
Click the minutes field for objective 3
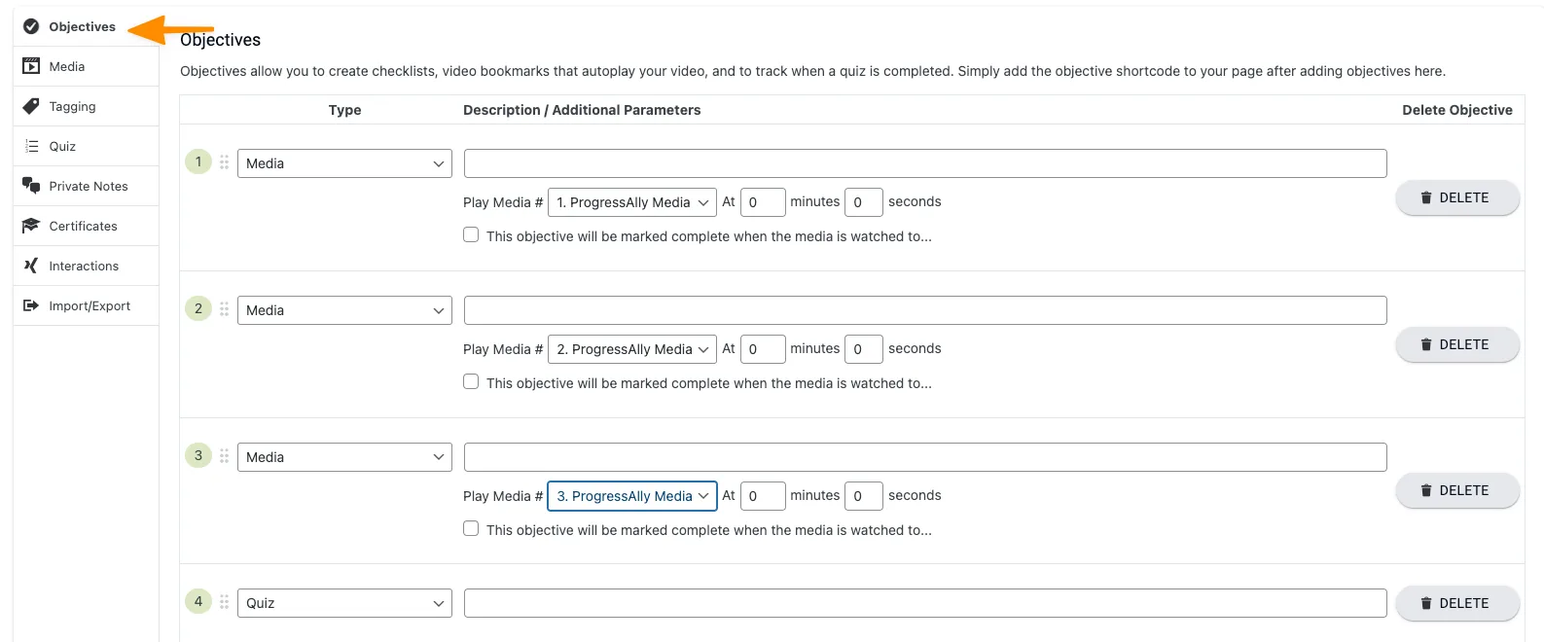[762, 496]
